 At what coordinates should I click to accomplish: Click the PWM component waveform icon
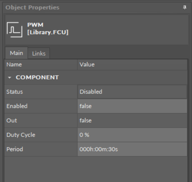(14, 30)
